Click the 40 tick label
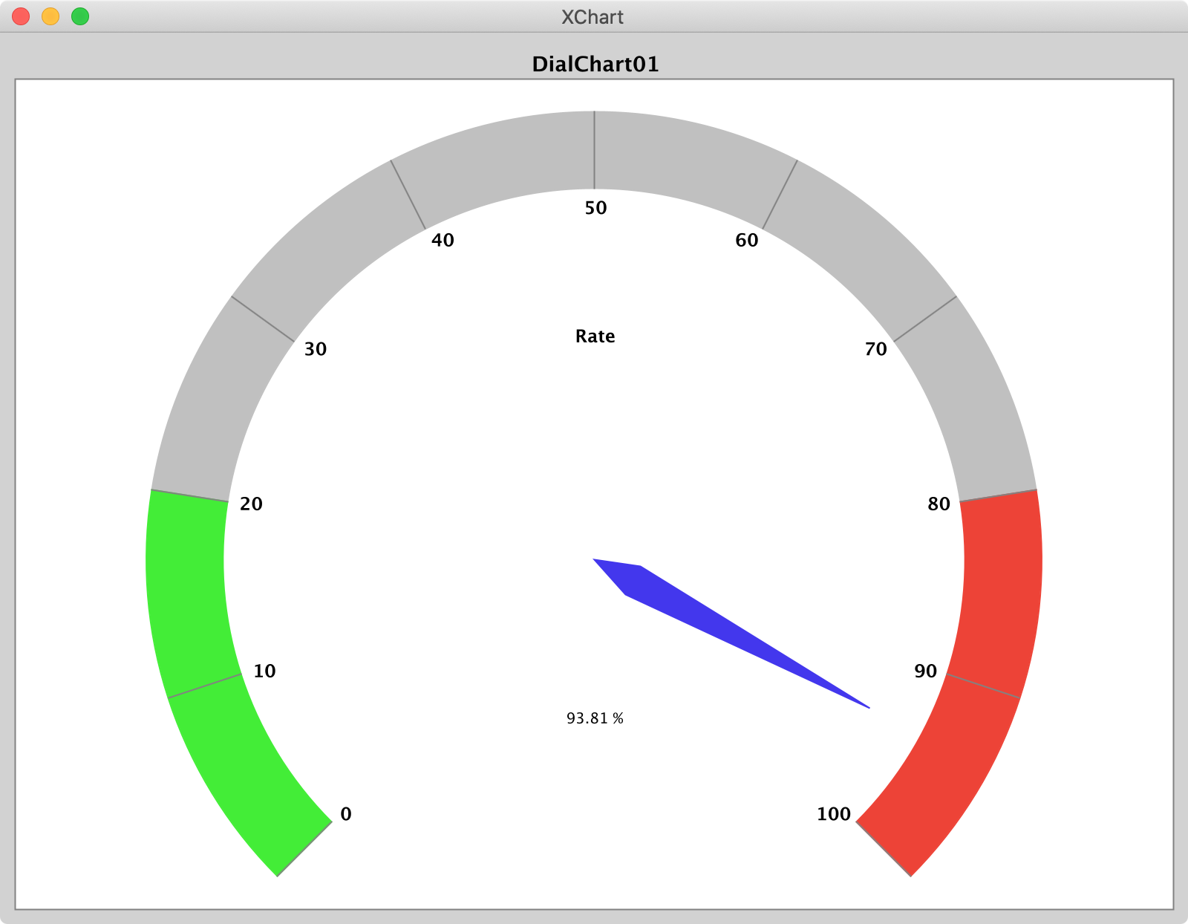Image resolution: width=1188 pixels, height=924 pixels. click(443, 241)
